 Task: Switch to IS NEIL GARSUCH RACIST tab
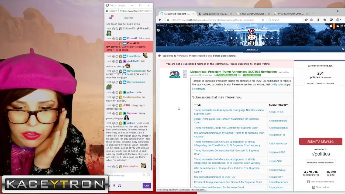click(x=253, y=14)
